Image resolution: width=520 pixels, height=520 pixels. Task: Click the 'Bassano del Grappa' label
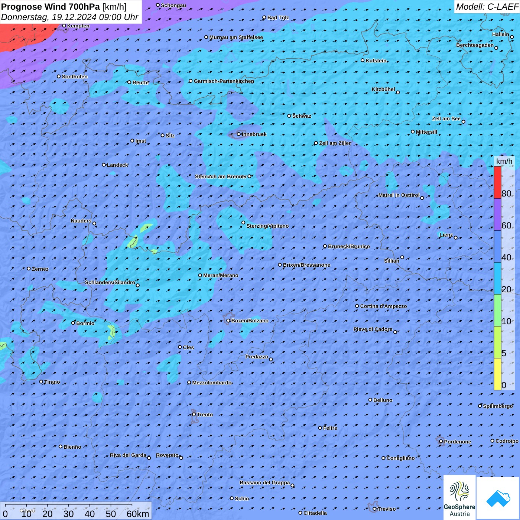coord(265,482)
